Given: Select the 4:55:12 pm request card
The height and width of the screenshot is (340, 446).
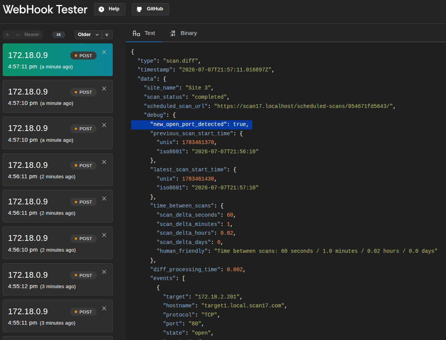Looking at the screenshot, I should 58,279.
